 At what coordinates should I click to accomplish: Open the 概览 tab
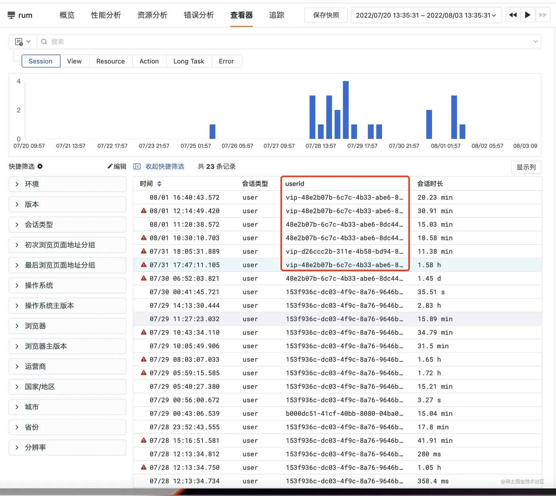tap(67, 15)
